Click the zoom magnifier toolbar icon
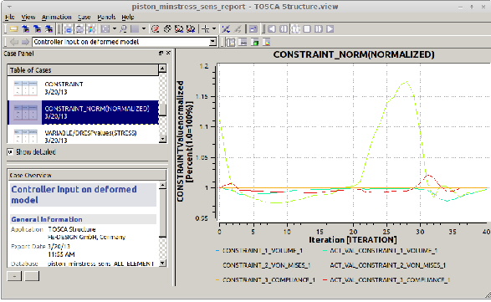 (x=124, y=29)
